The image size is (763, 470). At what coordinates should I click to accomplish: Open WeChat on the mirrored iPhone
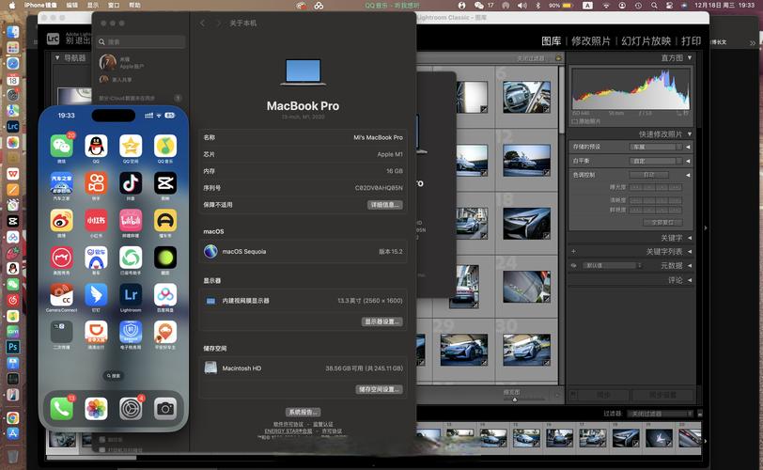click(x=62, y=146)
